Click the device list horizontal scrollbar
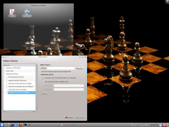169x127 pixels. pos(19,111)
